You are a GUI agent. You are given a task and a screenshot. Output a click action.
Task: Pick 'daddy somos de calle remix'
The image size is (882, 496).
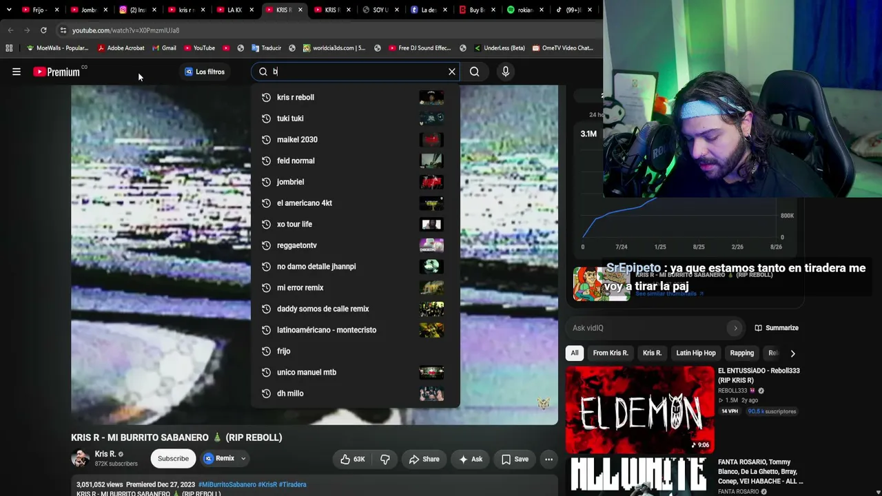[x=355, y=309]
